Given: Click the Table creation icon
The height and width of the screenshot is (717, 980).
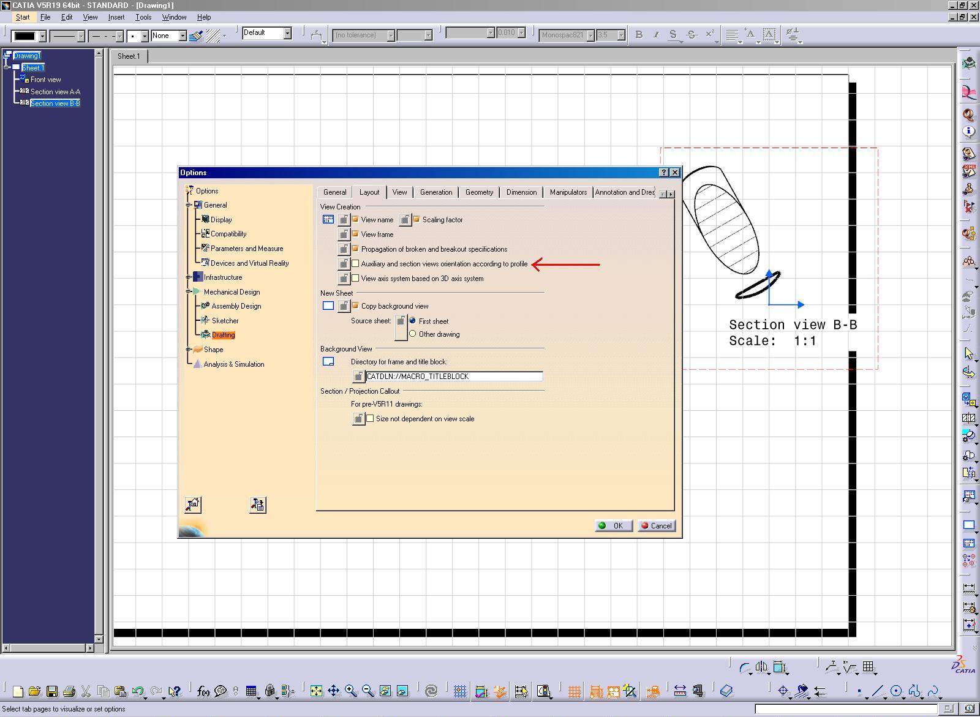Looking at the screenshot, I should [868, 667].
